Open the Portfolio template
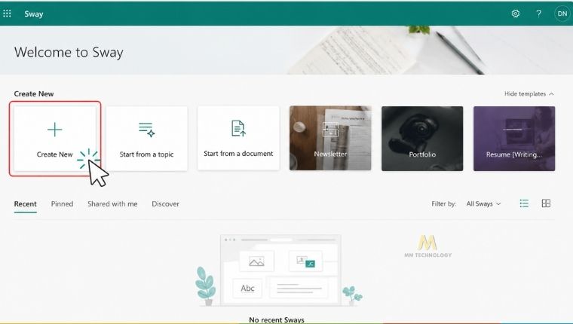The image size is (573, 324). pyautogui.click(x=422, y=139)
